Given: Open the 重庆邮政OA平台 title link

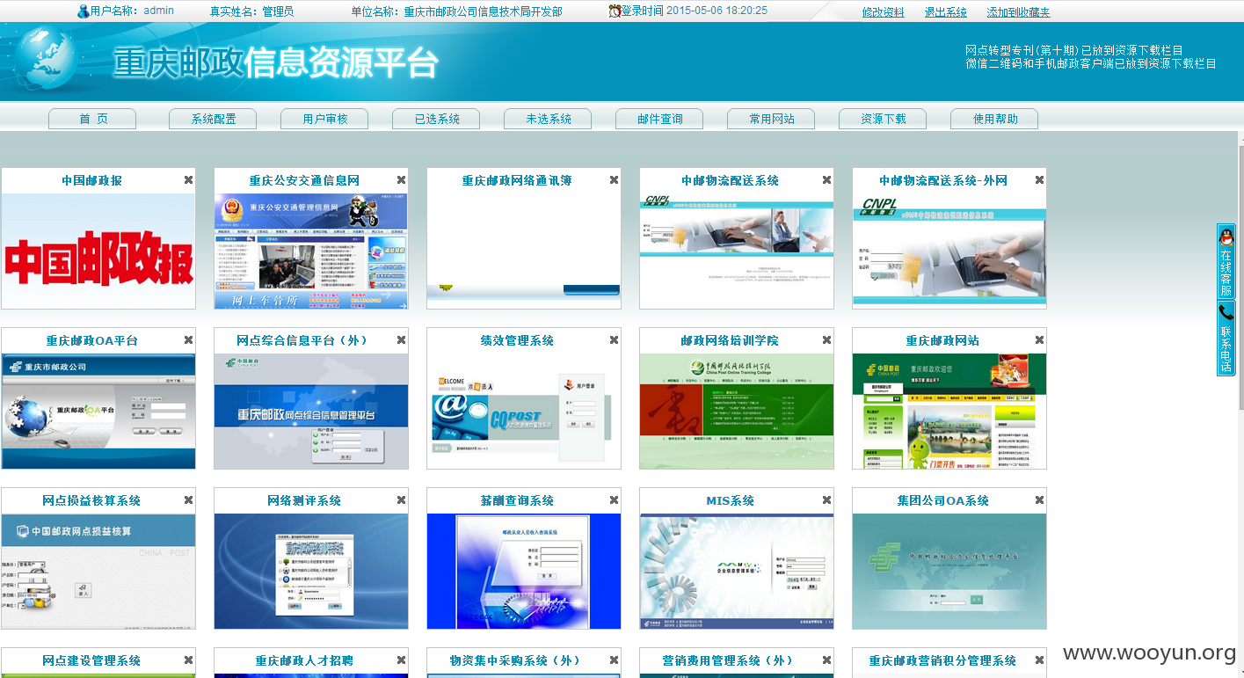Looking at the screenshot, I should (91, 340).
